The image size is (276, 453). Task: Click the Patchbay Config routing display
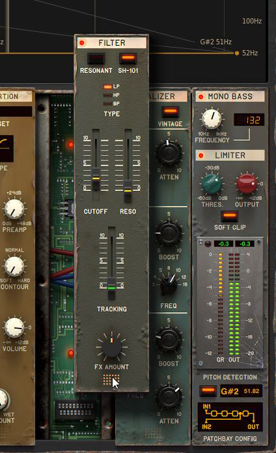[x=230, y=417]
